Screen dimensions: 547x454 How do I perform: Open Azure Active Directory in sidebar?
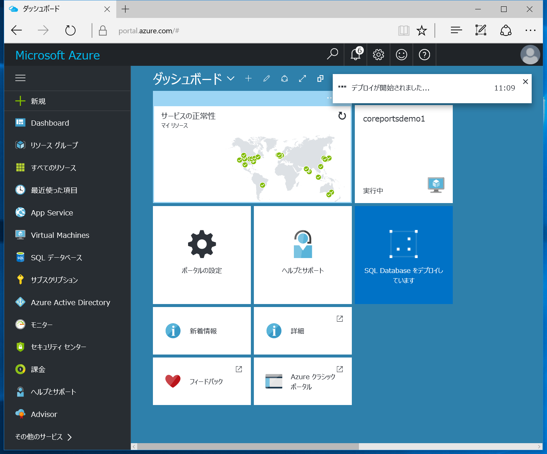tap(67, 302)
